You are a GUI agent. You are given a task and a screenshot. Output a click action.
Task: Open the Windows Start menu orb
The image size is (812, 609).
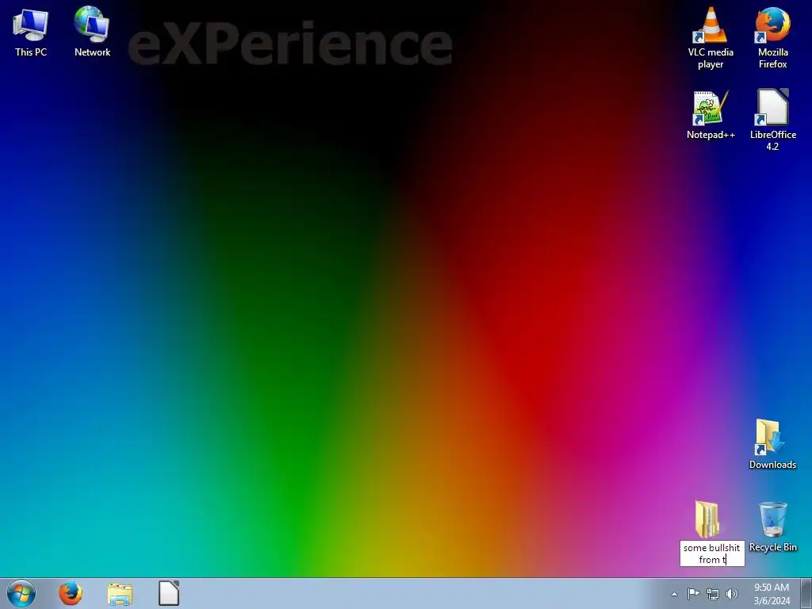click(21, 593)
